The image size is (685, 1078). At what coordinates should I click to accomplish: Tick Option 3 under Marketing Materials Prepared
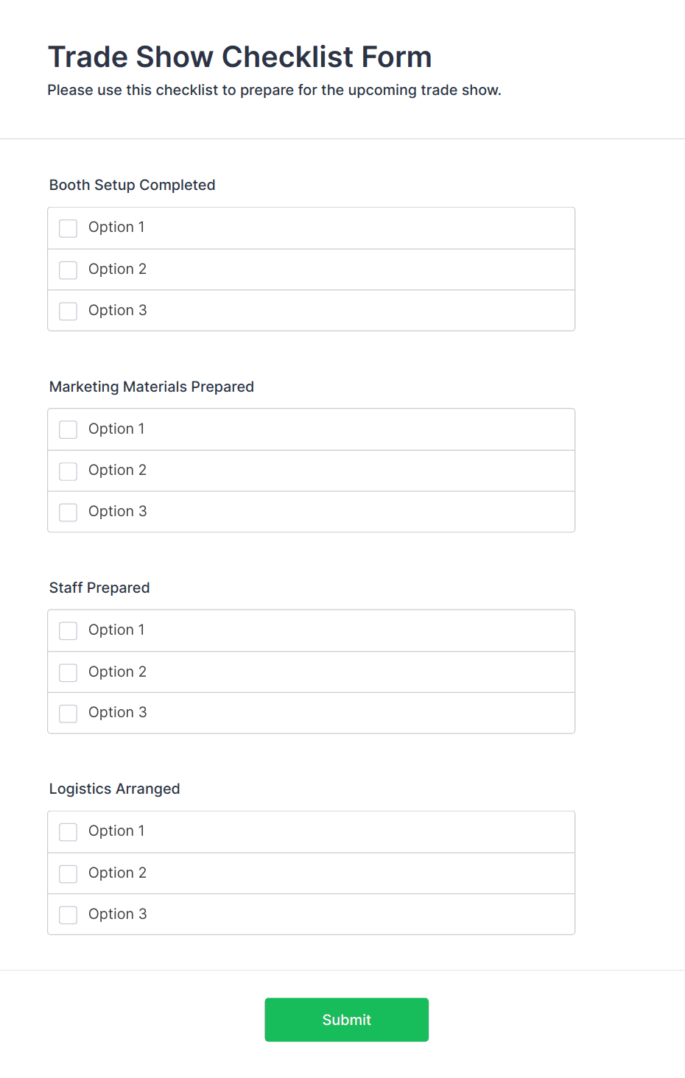click(68, 512)
